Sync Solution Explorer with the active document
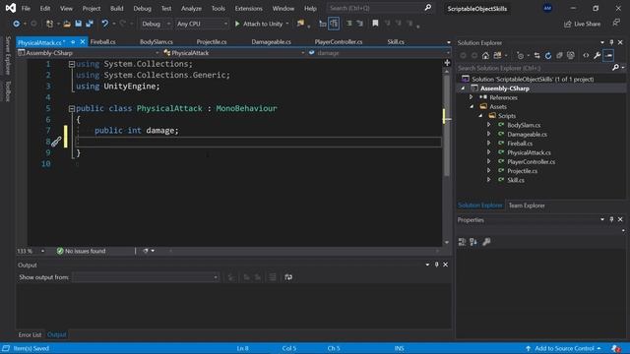630x354 pixels. click(x=536, y=55)
